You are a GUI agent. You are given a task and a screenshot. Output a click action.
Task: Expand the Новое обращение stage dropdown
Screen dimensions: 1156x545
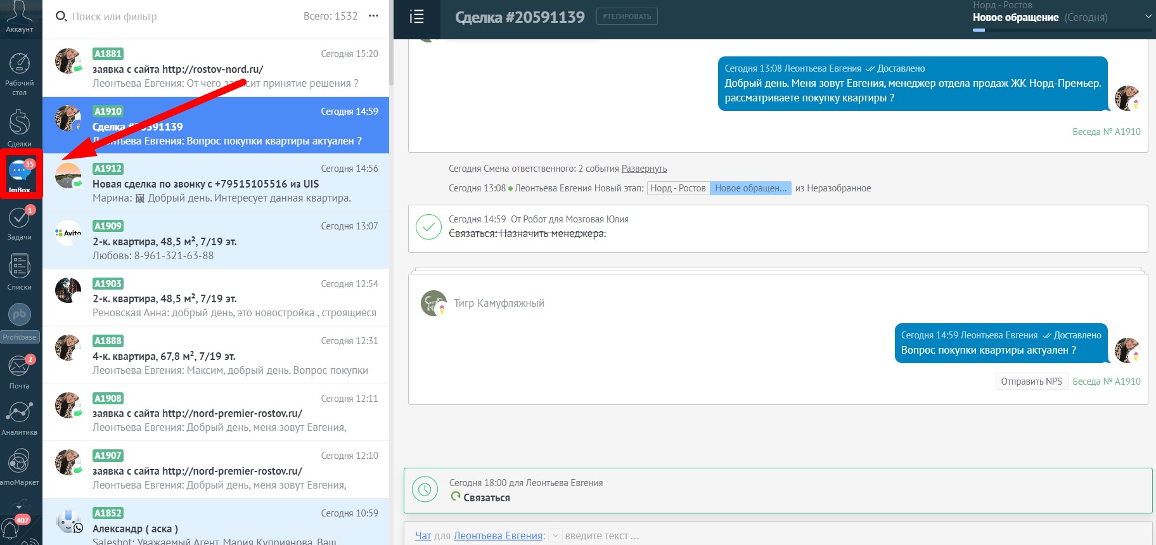point(1148,17)
